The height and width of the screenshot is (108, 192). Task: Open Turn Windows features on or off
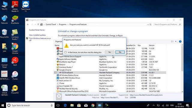[40, 39]
